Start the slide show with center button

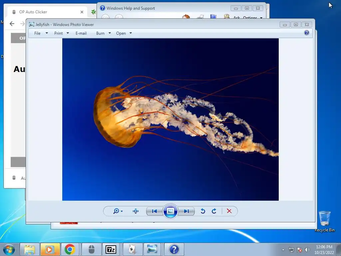[x=170, y=211]
